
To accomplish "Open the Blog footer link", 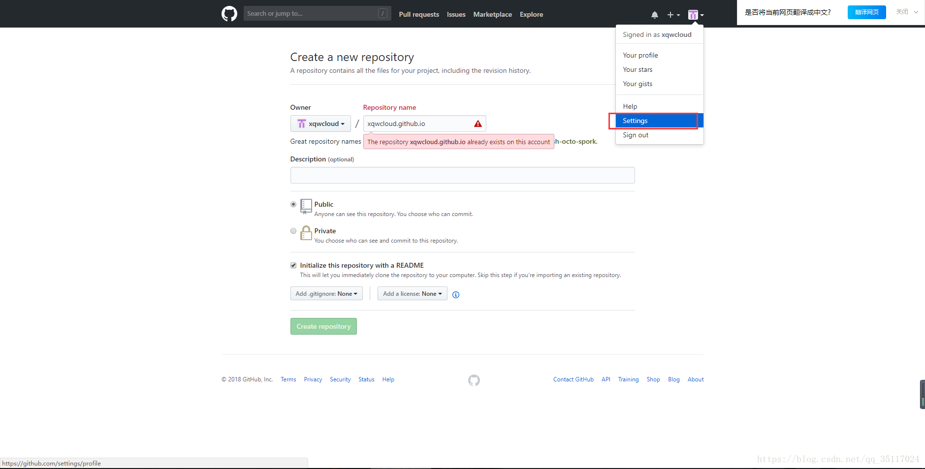I will click(674, 379).
